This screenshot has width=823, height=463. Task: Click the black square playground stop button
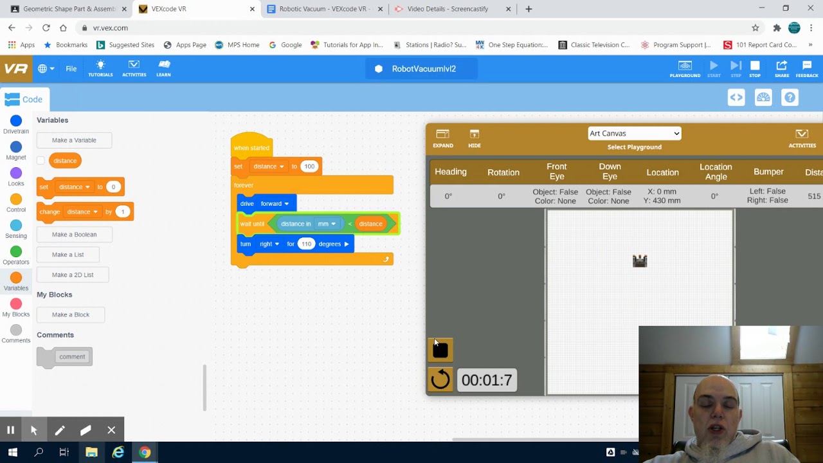[440, 350]
